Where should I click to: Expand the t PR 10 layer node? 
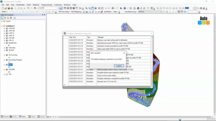4,40
